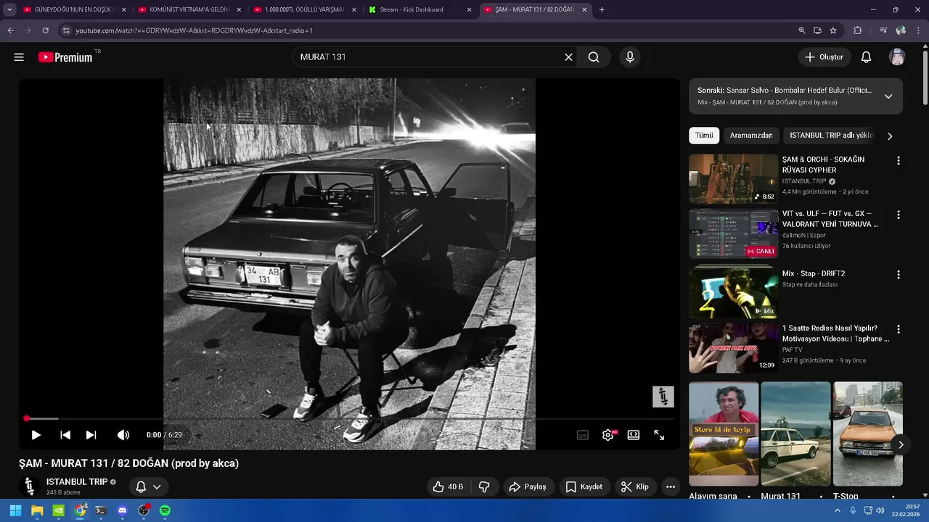Viewport: 929px width, 522px height.
Task: Open Windows Start menu
Action: [15, 510]
